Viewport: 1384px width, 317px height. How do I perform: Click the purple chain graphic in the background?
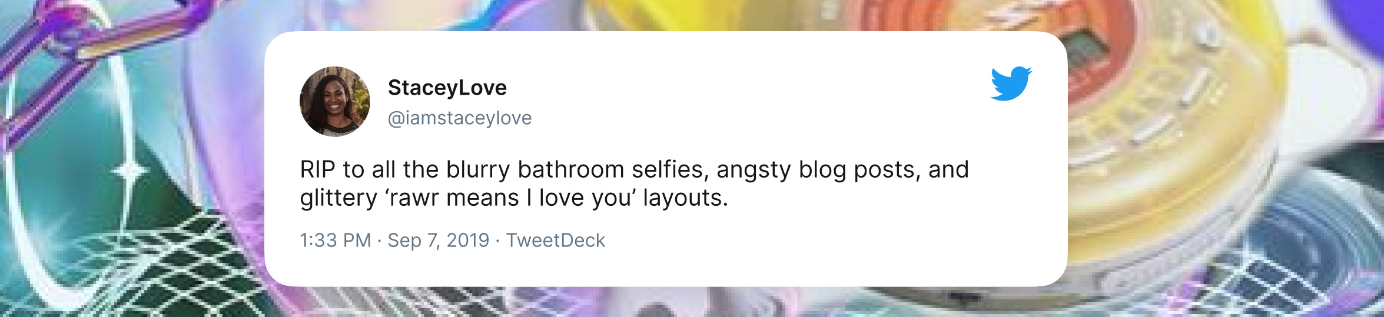click(88, 35)
